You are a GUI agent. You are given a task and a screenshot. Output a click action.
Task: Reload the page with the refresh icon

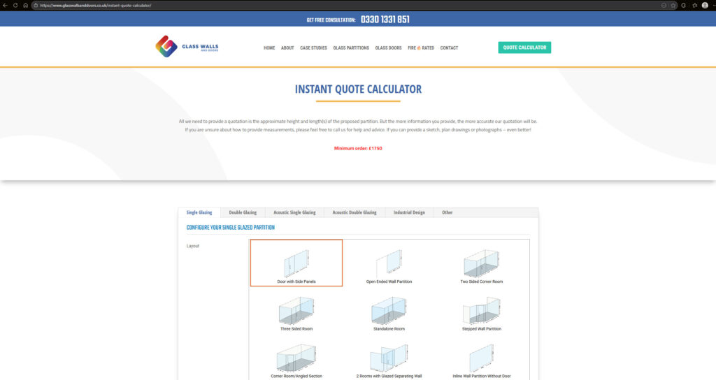coord(15,5)
